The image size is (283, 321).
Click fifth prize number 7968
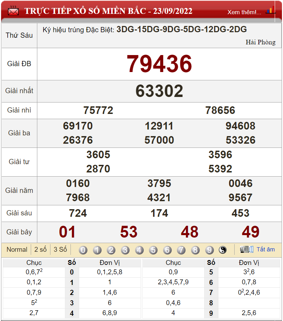point(78,198)
